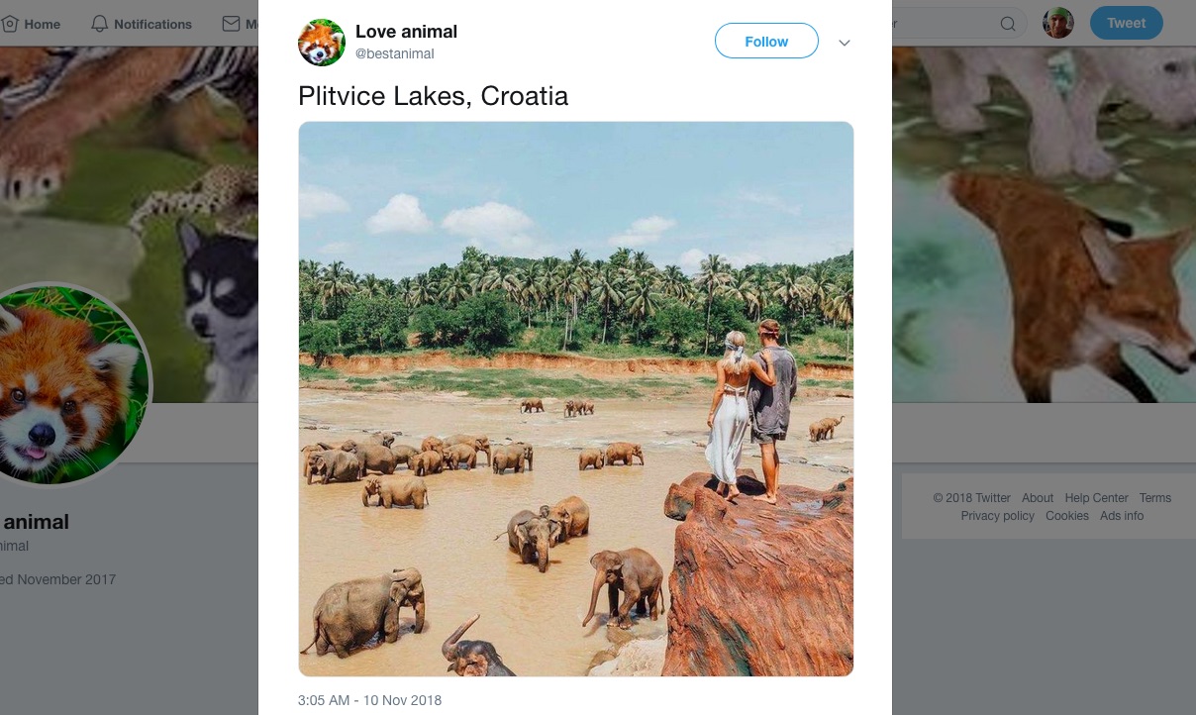The height and width of the screenshot is (715, 1196).
Task: Open the account menu via top-bar avatar
Action: (1058, 23)
